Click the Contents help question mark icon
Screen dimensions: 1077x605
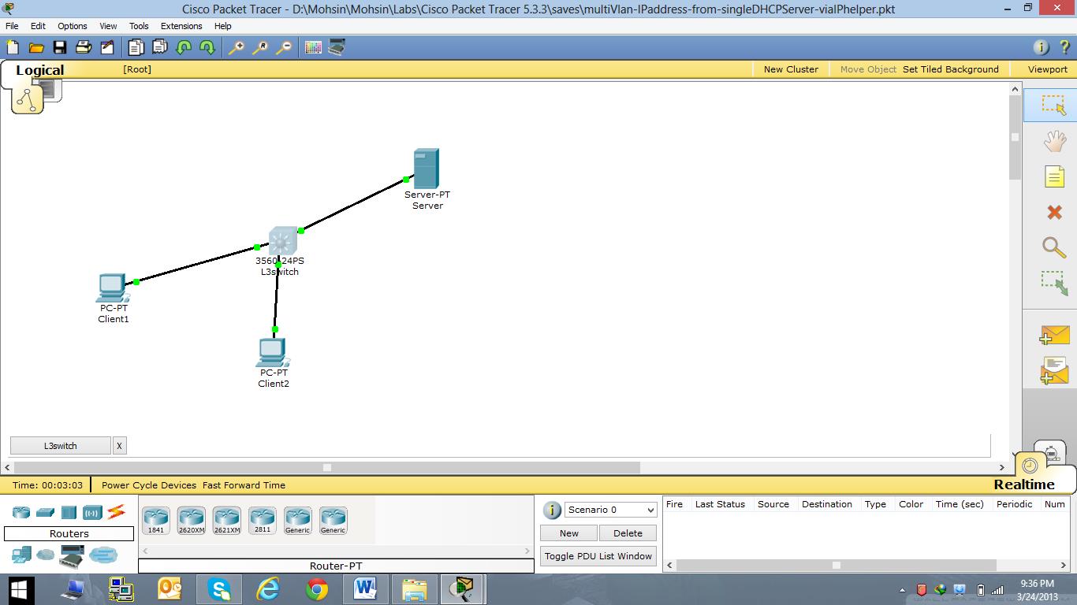[1064, 47]
